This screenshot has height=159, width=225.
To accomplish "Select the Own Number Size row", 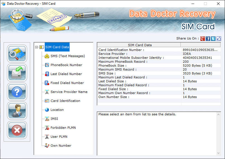I will 159,97.
